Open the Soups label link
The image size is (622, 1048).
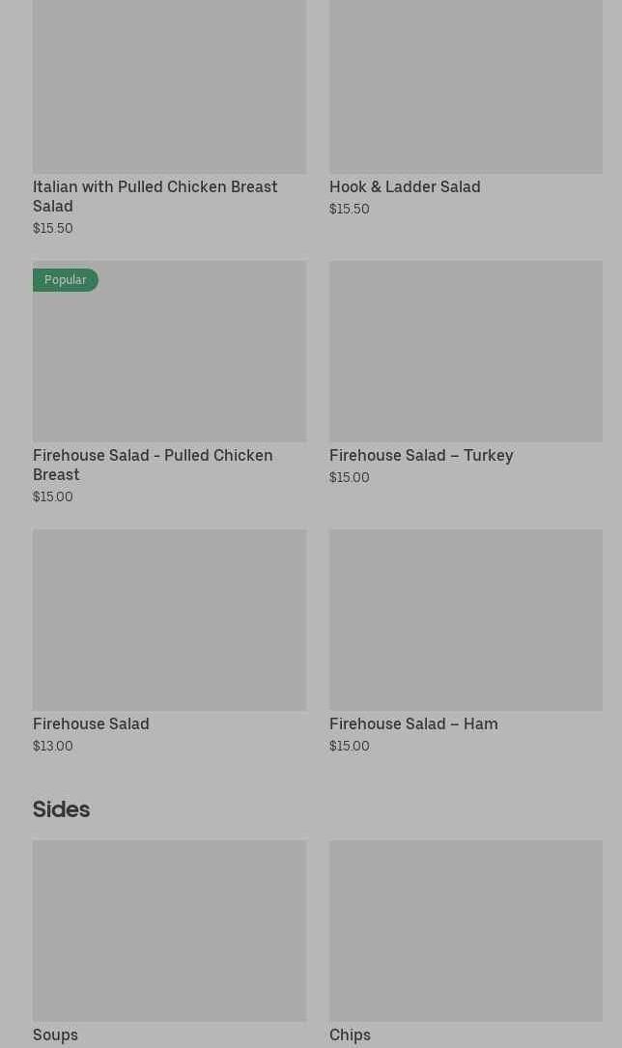click(55, 1034)
